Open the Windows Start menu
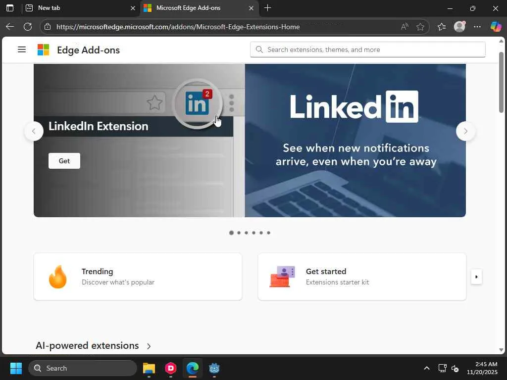The image size is (507, 380). [x=16, y=368]
